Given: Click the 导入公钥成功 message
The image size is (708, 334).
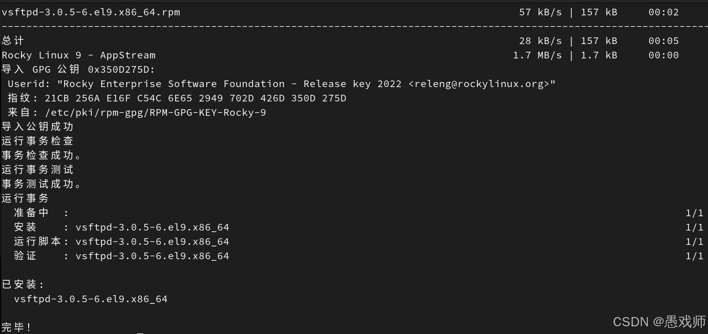Looking at the screenshot, I should coord(37,127).
